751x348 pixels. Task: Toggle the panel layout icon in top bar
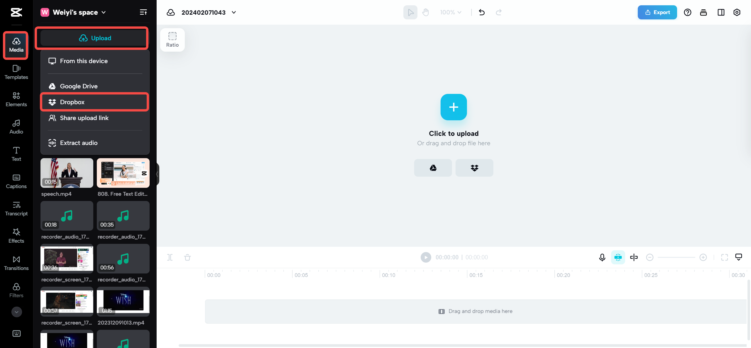point(721,12)
